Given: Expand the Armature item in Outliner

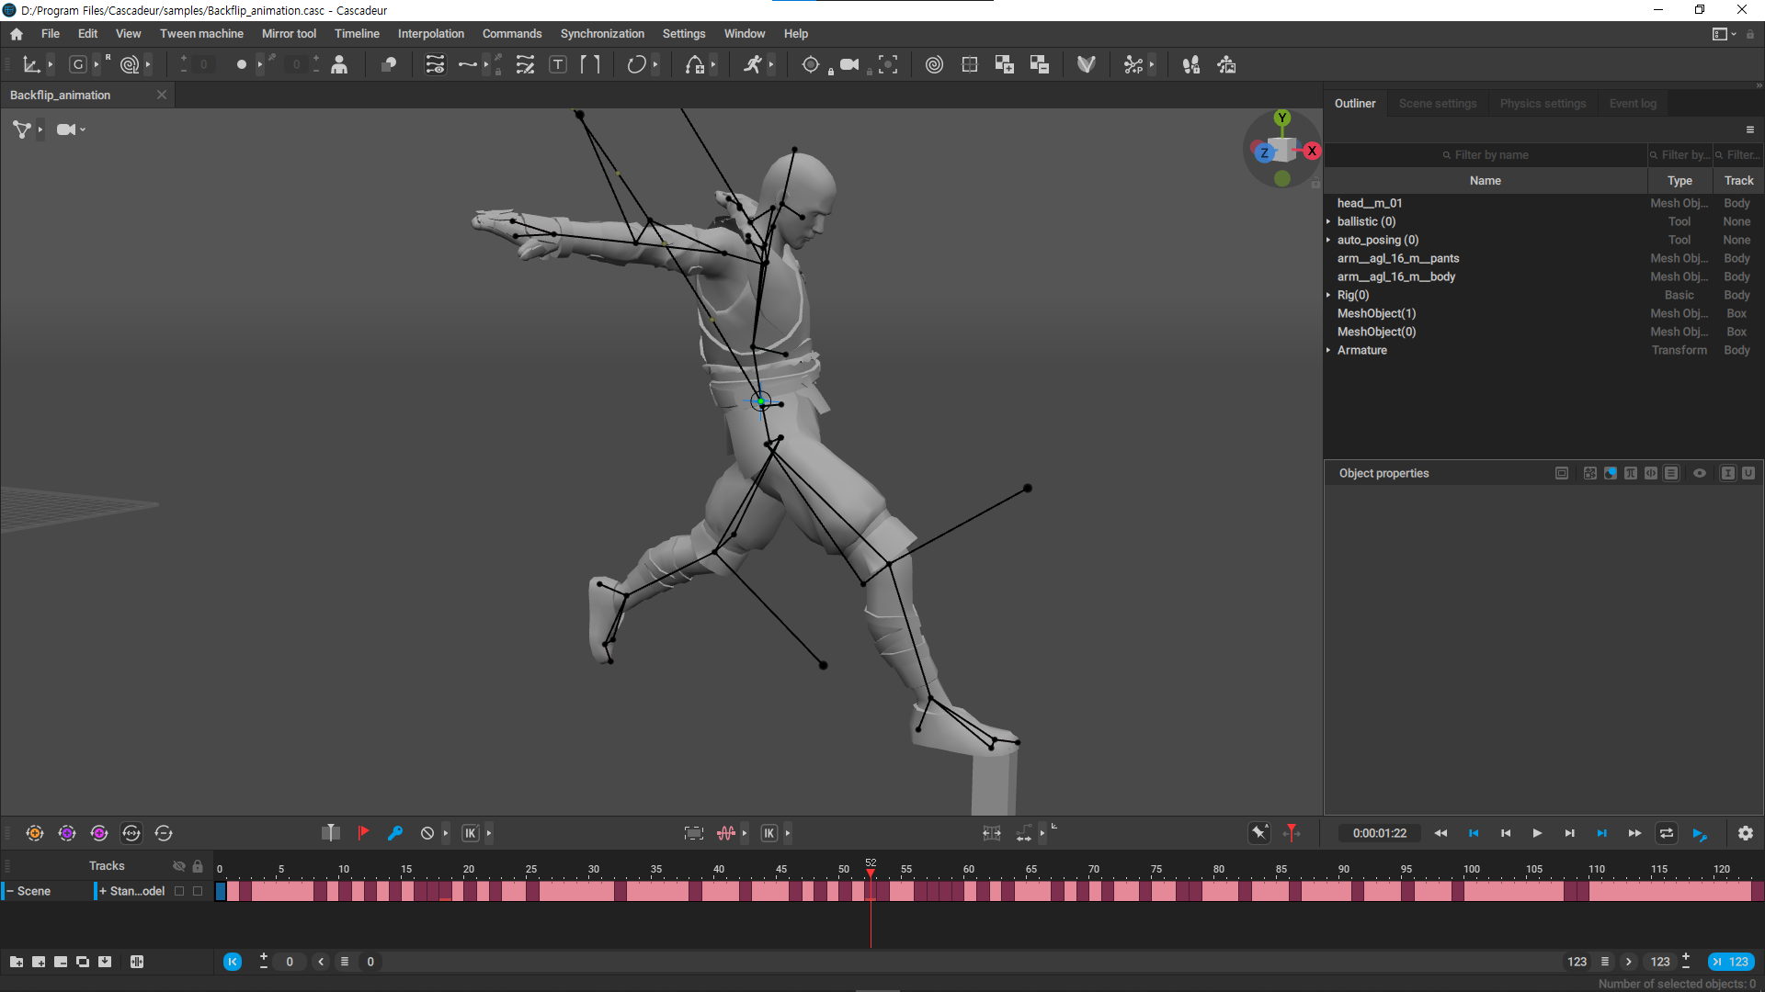Looking at the screenshot, I should 1328,350.
